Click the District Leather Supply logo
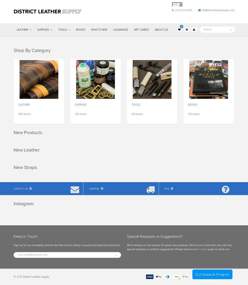 pos(48,11)
